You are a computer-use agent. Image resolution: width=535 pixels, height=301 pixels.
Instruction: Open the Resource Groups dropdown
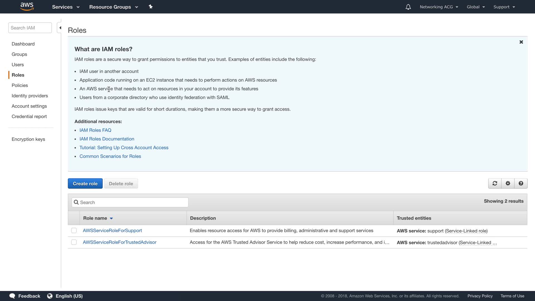tap(113, 7)
